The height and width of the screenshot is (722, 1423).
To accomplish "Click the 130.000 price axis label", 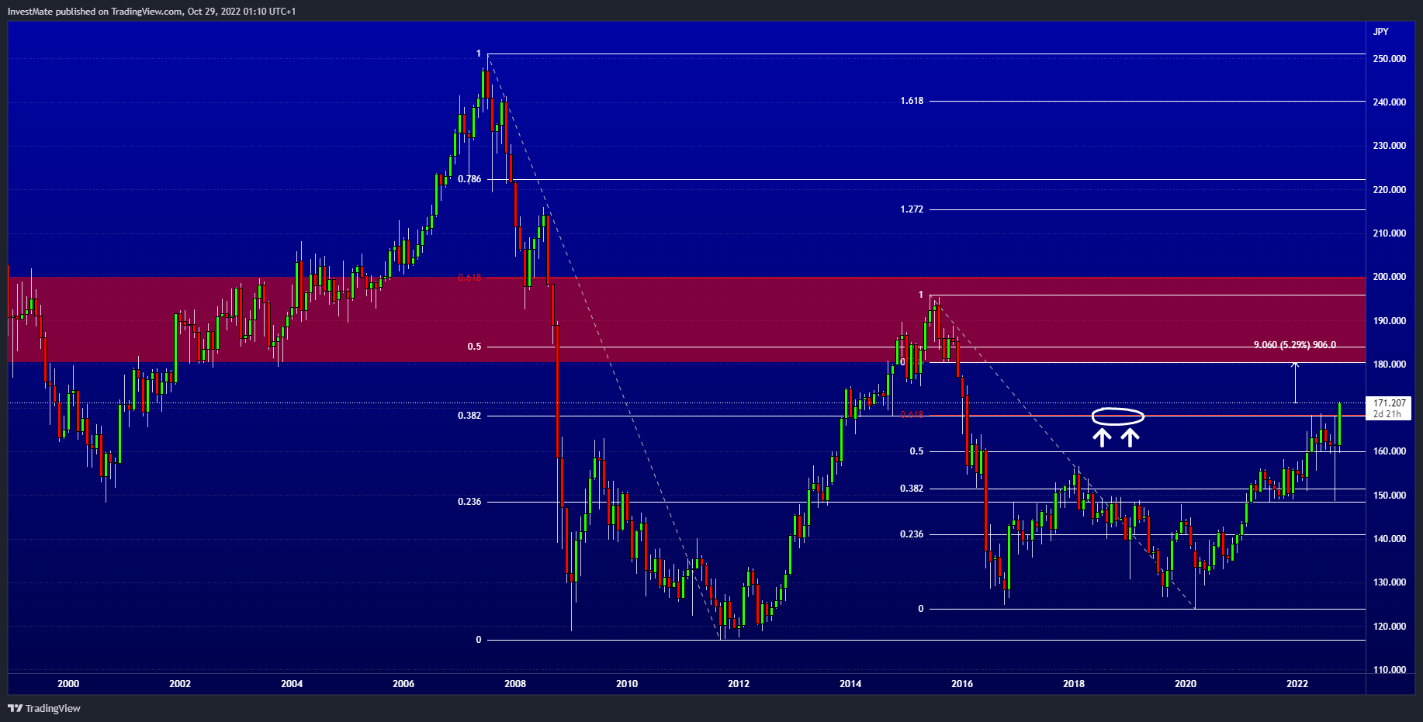I will pos(1389,582).
